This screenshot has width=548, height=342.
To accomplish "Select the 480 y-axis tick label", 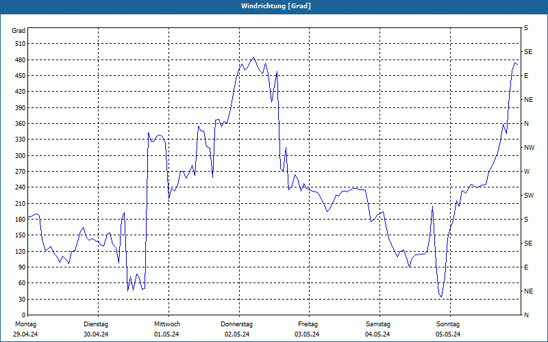I will coord(21,60).
